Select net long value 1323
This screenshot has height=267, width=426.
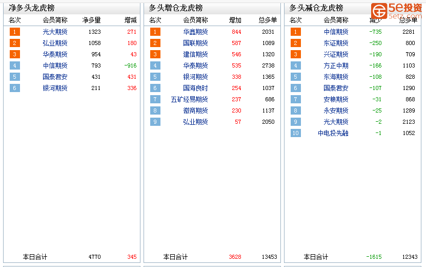pyautogui.click(x=94, y=32)
